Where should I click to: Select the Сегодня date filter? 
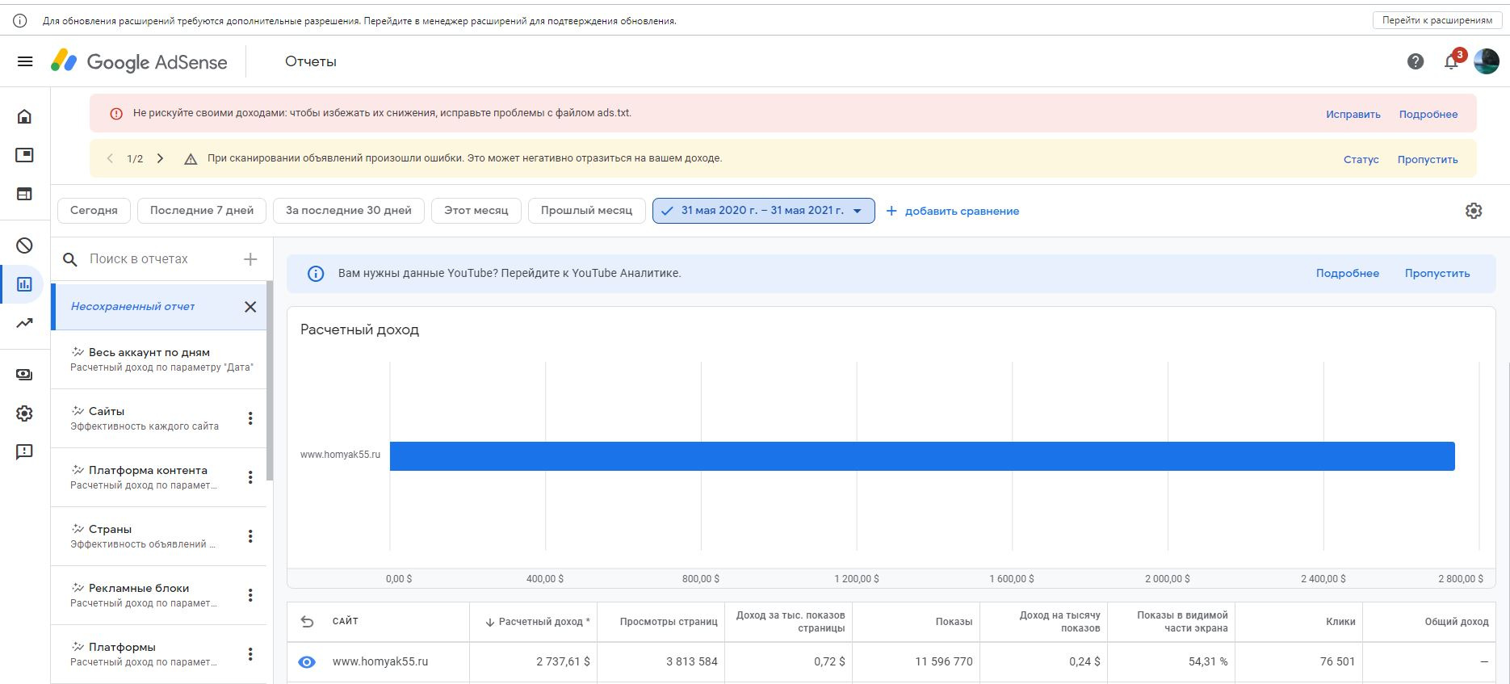tap(94, 211)
